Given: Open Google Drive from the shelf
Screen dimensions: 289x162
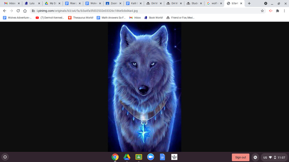Looking at the screenshot, I should (x=127, y=157).
